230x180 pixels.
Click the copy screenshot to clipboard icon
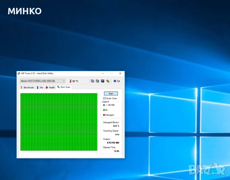coord(97,81)
